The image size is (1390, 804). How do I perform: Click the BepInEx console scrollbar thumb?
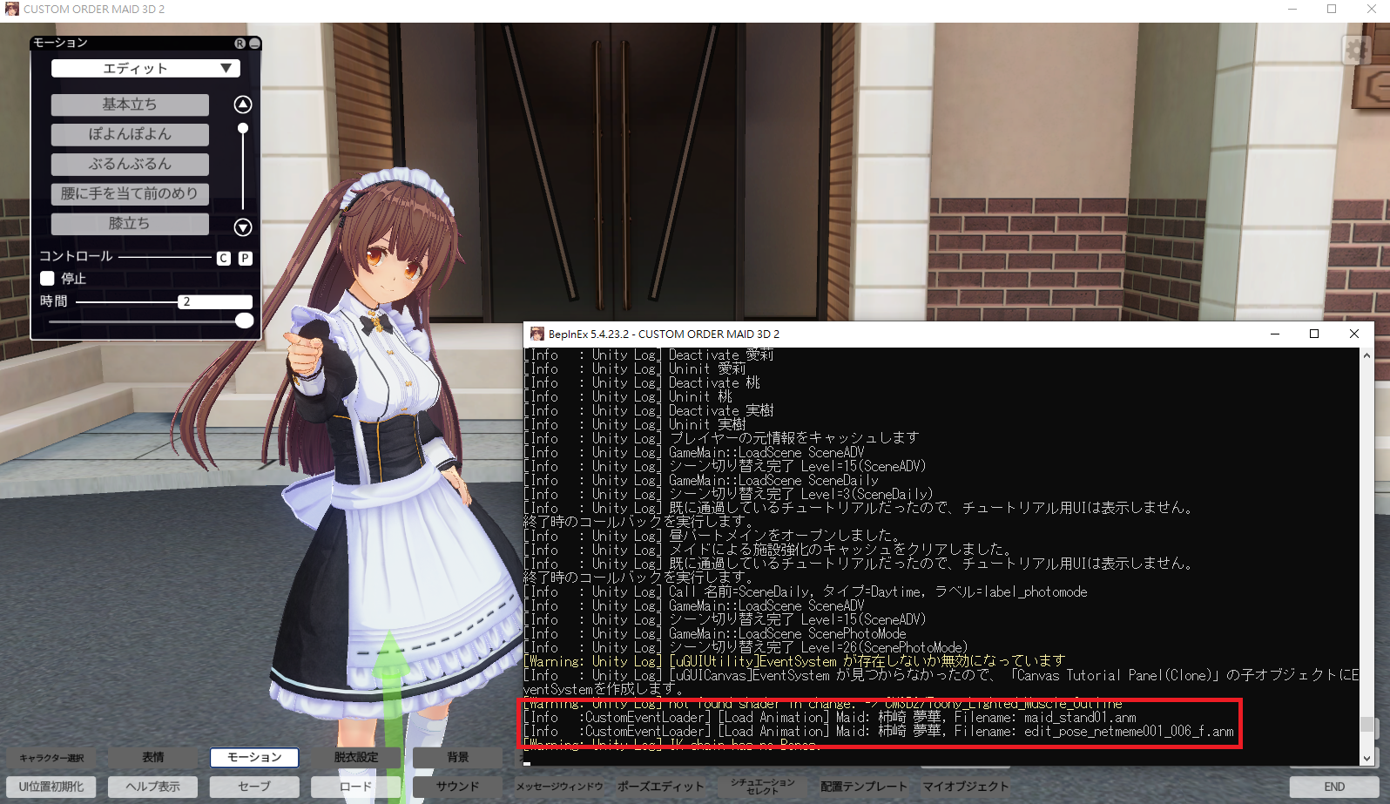point(1366,725)
